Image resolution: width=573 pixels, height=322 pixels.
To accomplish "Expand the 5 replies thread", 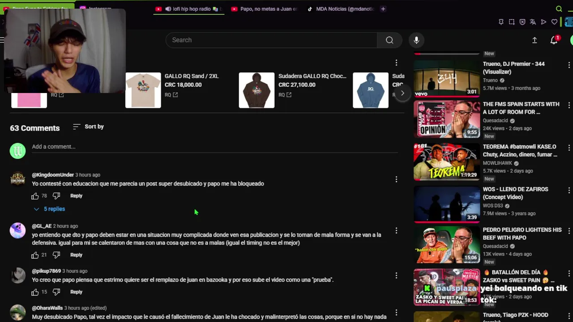I will [49, 209].
